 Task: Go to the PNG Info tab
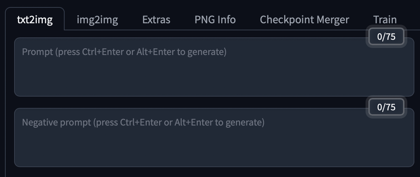click(x=215, y=19)
